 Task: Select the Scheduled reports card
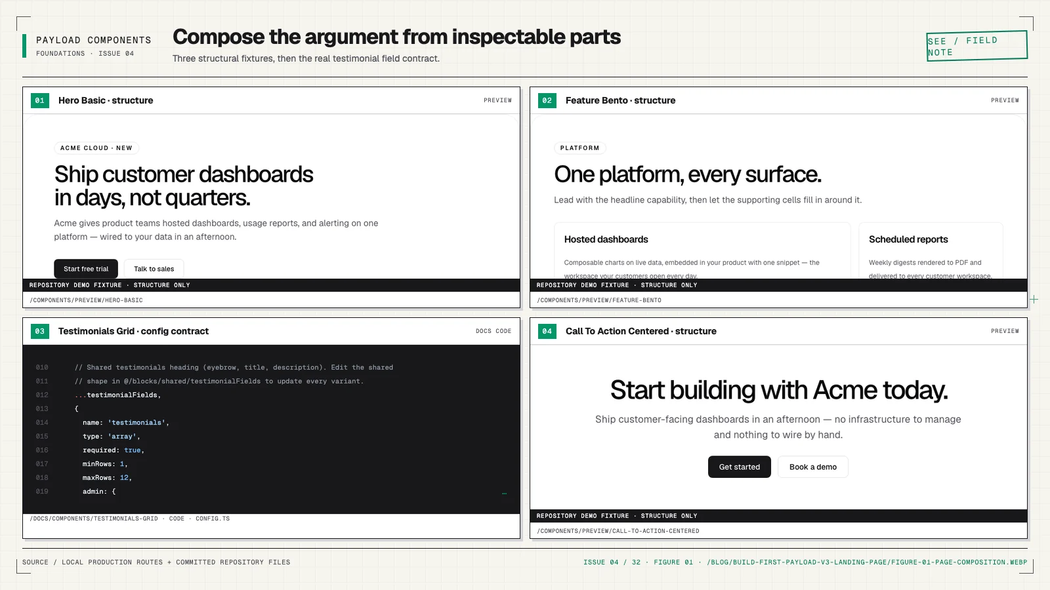pos(931,251)
